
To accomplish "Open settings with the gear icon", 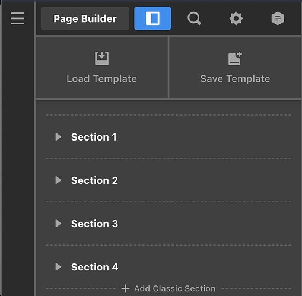I will point(236,18).
